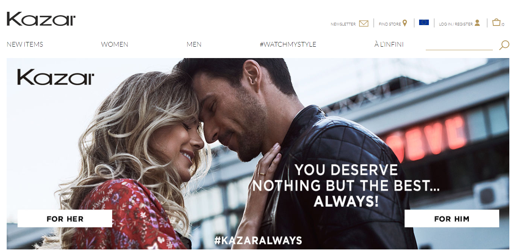Open the Women menu

(x=115, y=44)
